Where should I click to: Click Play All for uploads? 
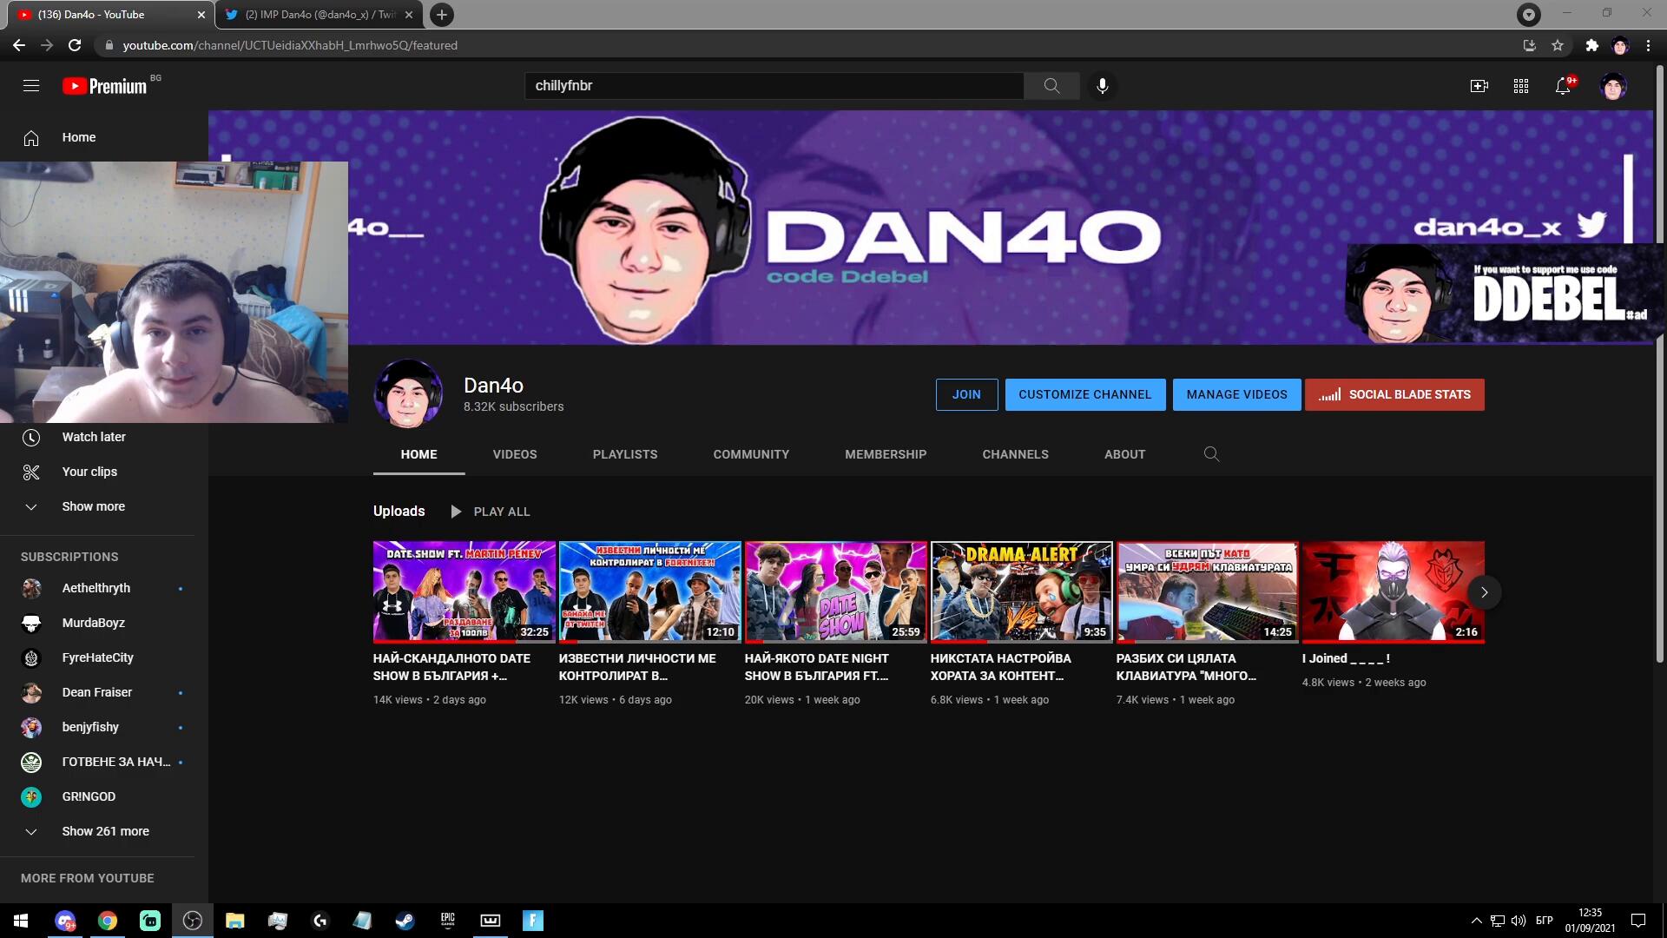(x=491, y=512)
